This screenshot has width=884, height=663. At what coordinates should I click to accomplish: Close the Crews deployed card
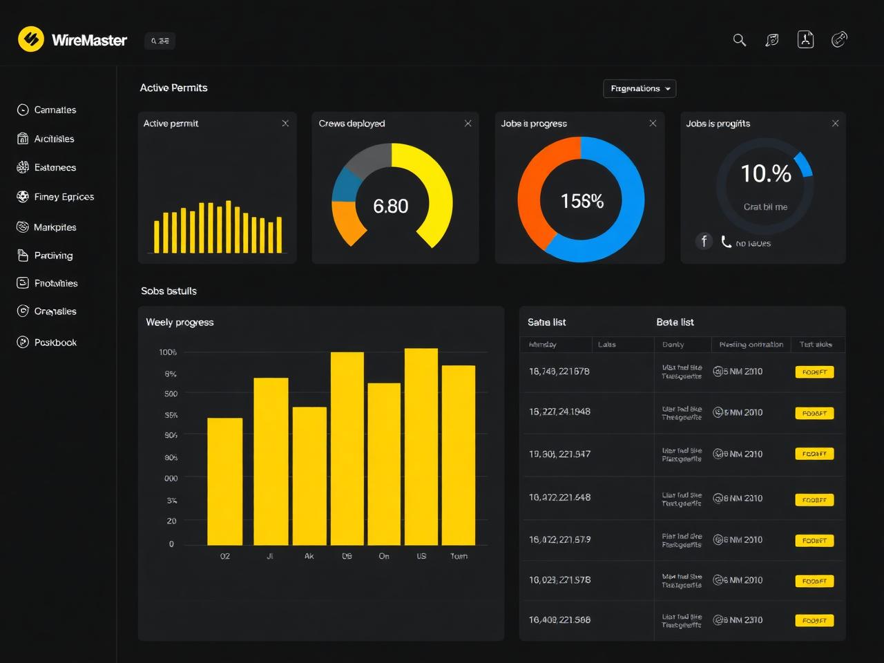click(468, 123)
